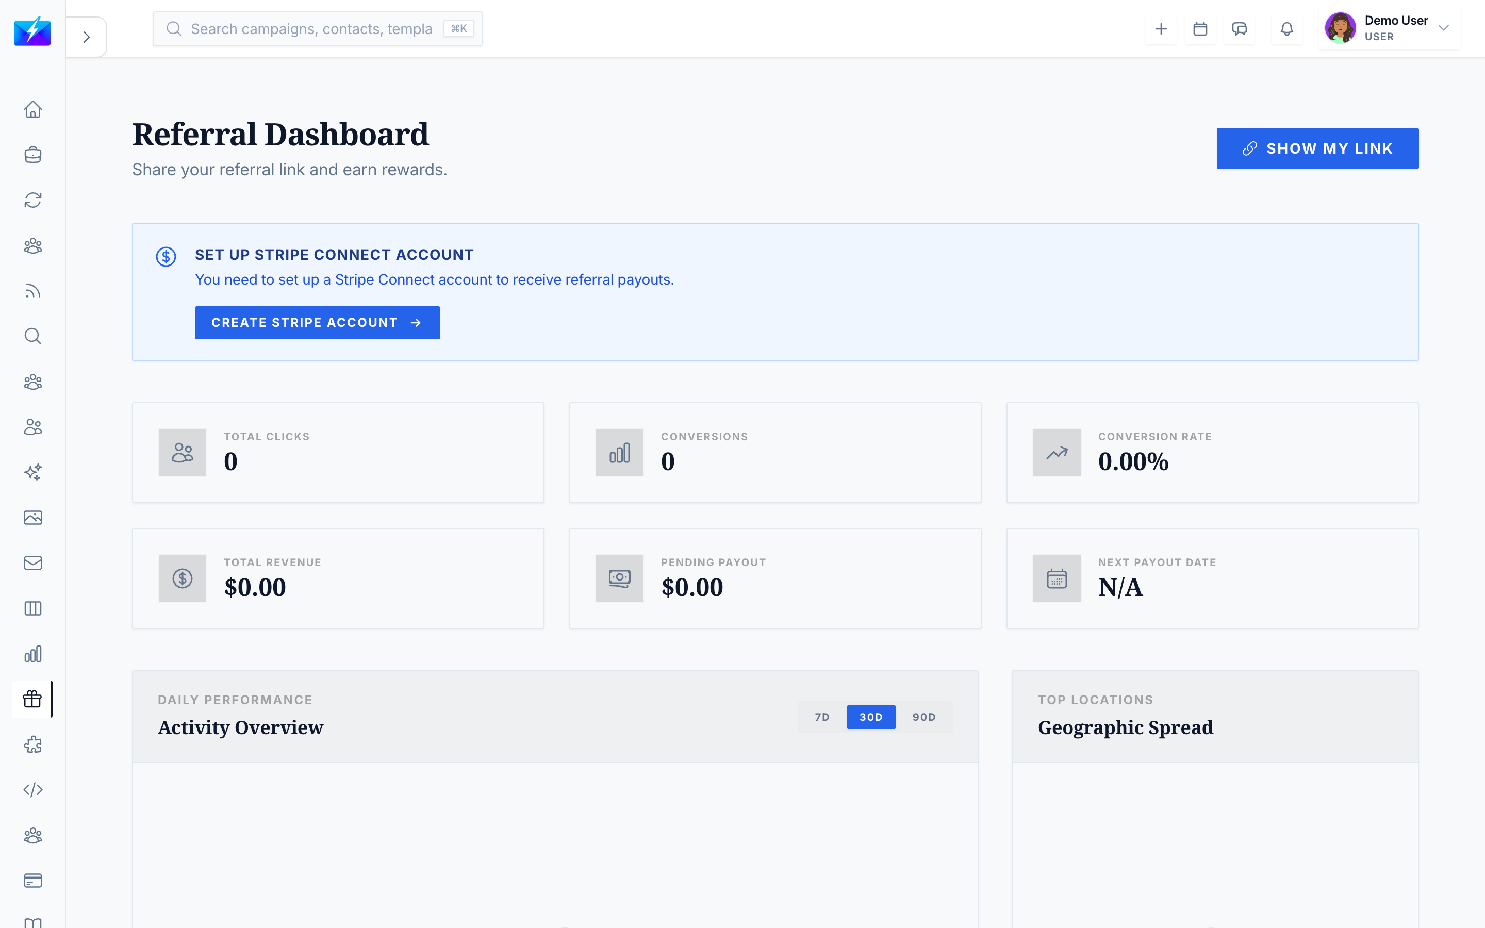
Task: Expand the sidebar with the chevron arrow
Action: pos(87,37)
